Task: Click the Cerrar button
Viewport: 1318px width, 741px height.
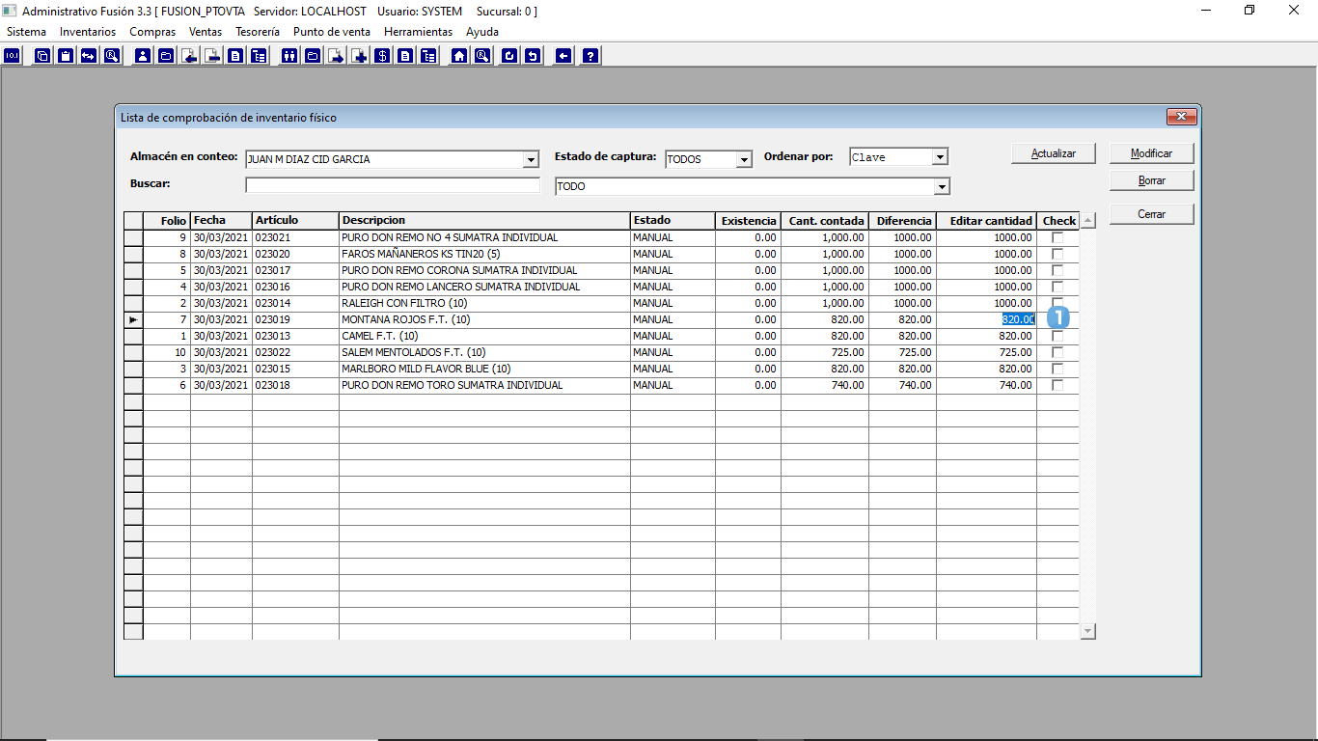Action: 1152,214
